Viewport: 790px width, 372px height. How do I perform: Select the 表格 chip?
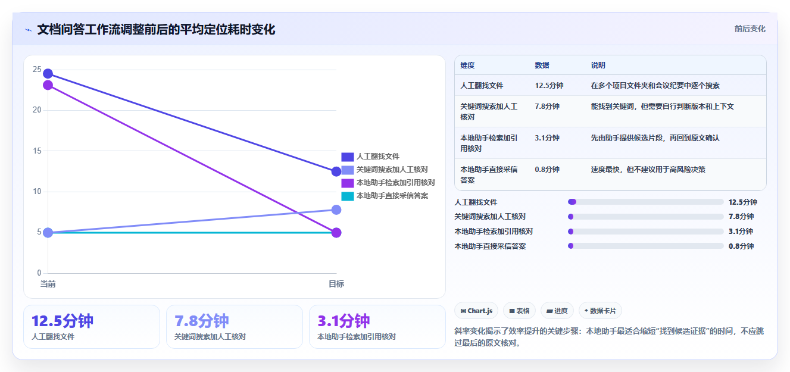[x=519, y=311]
